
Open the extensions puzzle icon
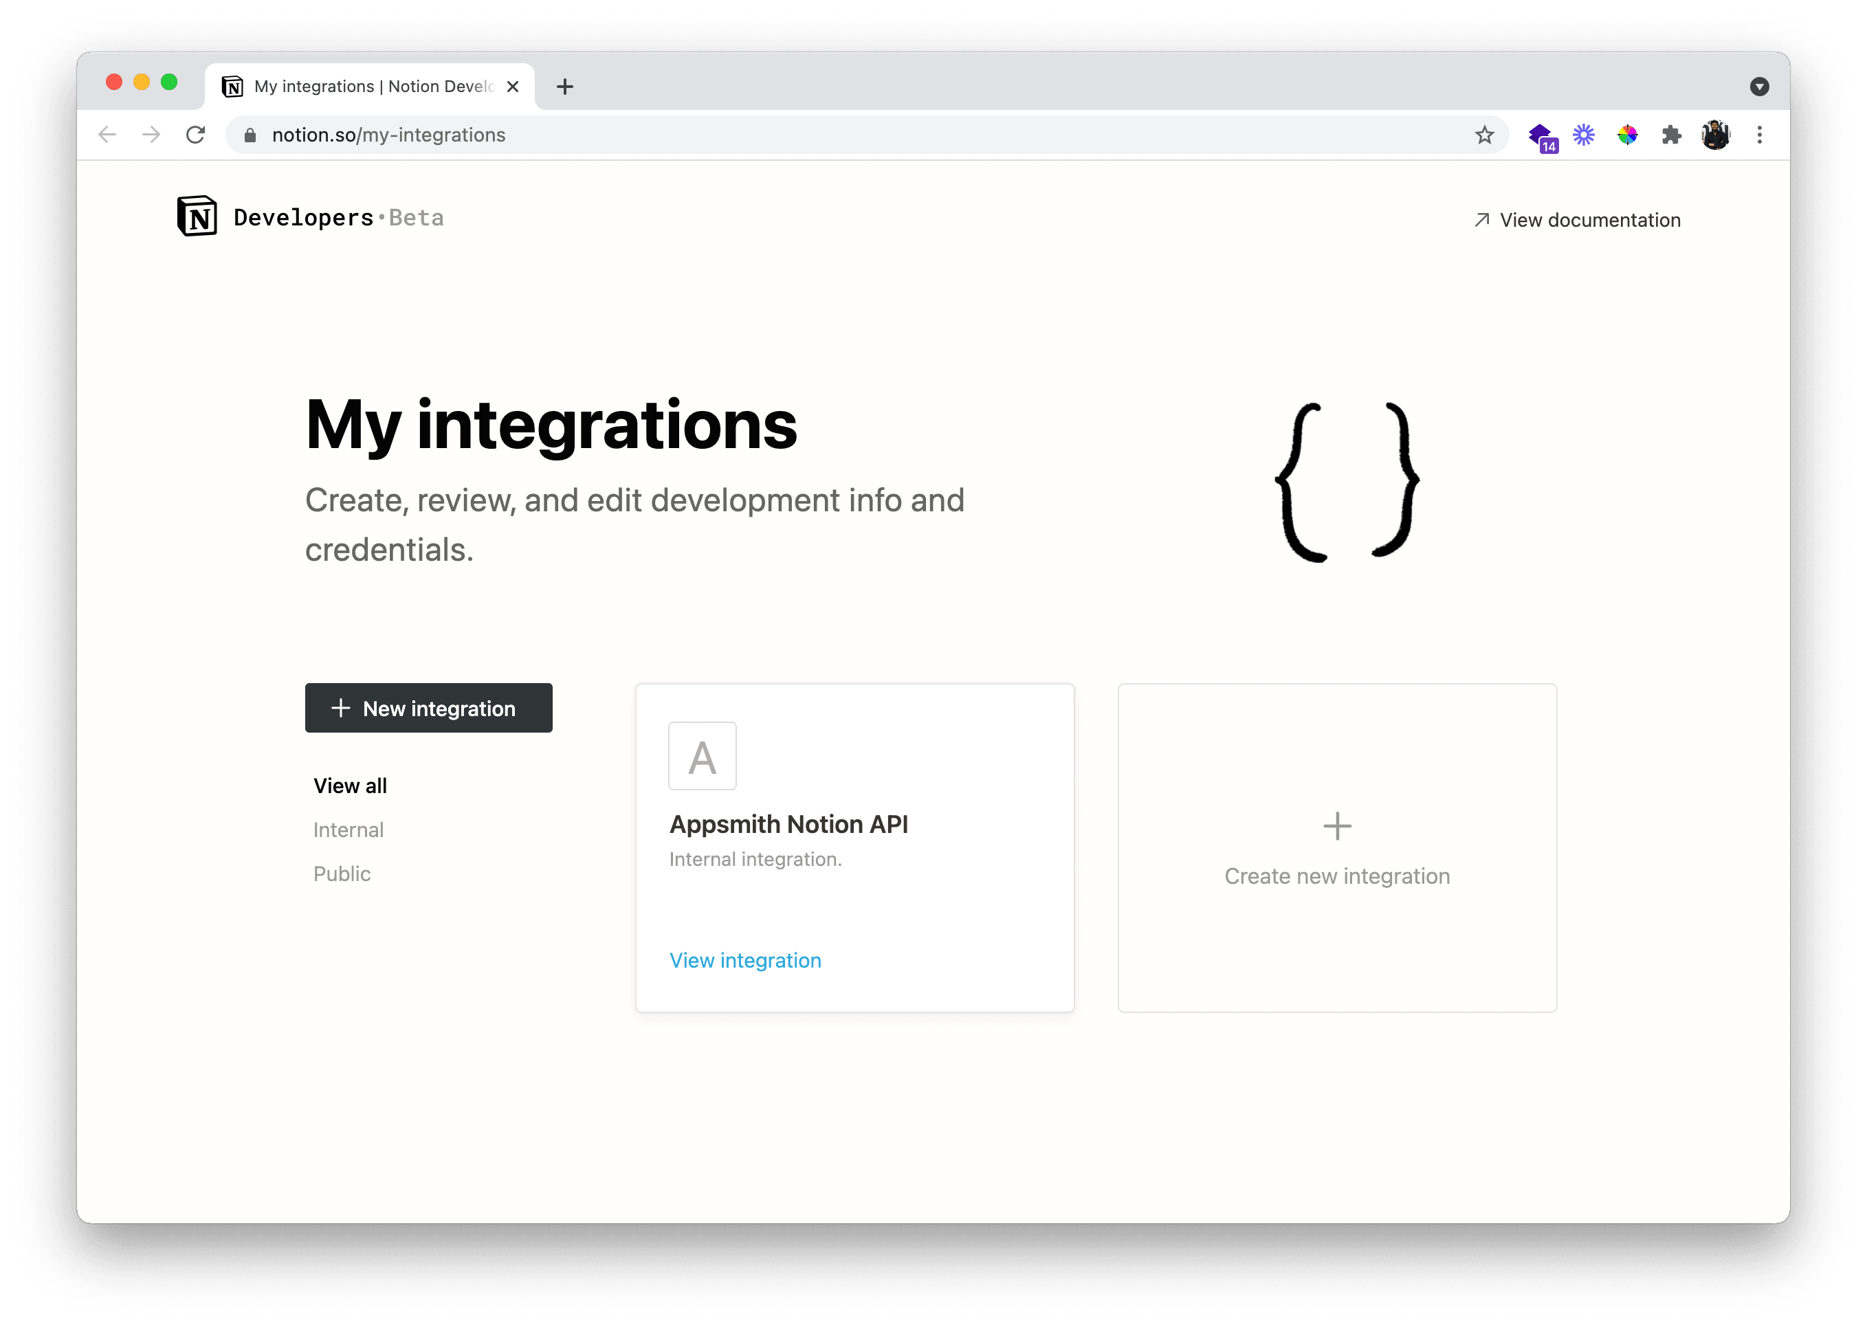[x=1671, y=135]
